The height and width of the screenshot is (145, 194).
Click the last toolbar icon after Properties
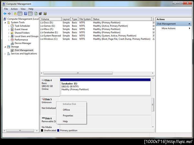[x=45, y=14]
